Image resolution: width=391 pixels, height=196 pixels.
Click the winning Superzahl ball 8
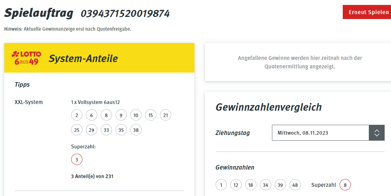345,185
